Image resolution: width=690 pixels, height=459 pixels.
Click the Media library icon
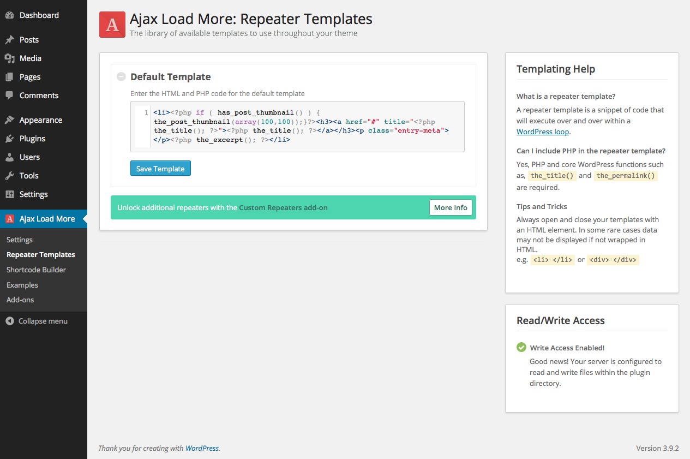pos(9,58)
